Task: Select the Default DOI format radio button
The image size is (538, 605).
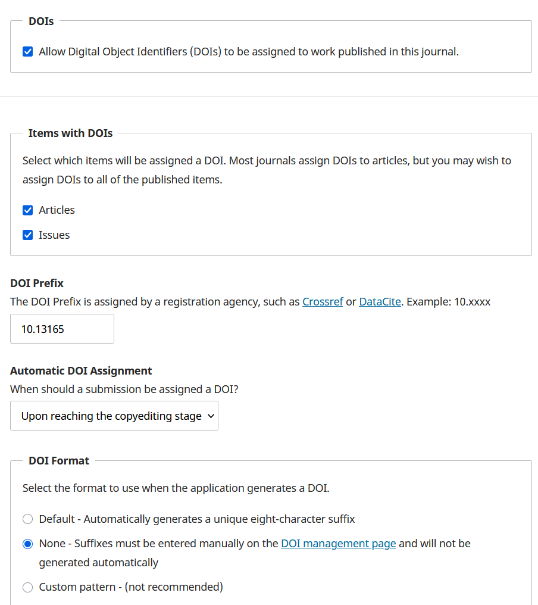Action: click(28, 519)
